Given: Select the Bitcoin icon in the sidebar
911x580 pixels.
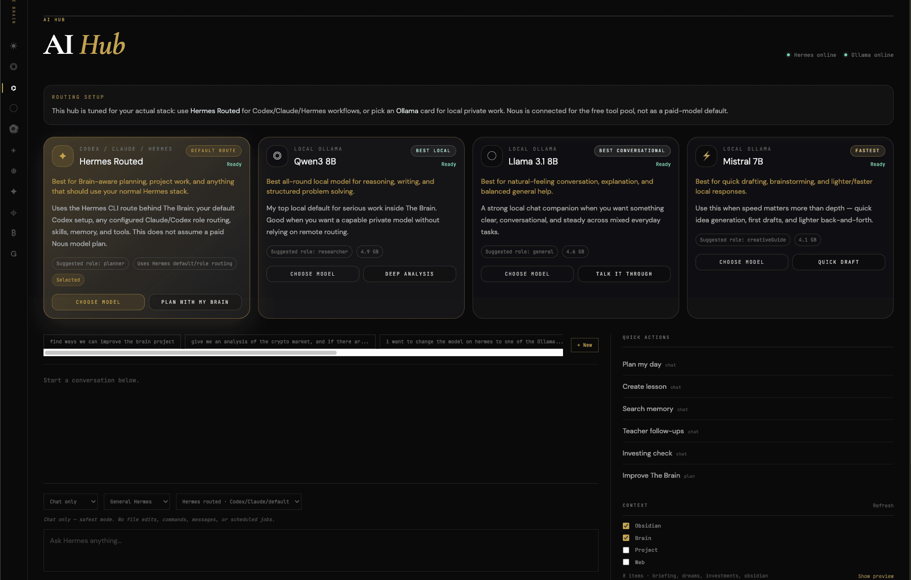Looking at the screenshot, I should point(14,233).
